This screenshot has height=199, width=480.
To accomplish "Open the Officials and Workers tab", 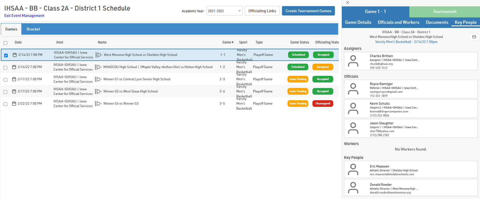I will pyautogui.click(x=398, y=22).
